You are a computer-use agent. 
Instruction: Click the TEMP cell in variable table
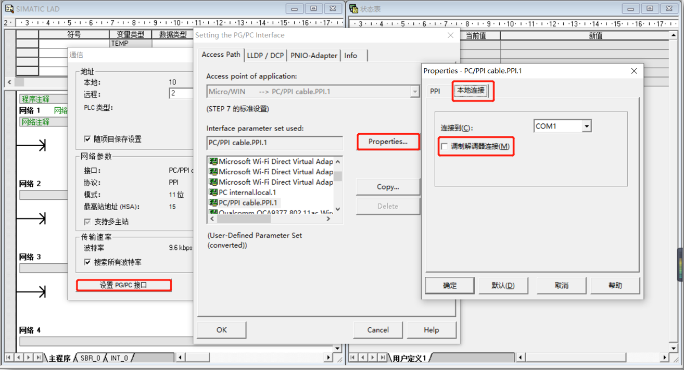(x=131, y=44)
